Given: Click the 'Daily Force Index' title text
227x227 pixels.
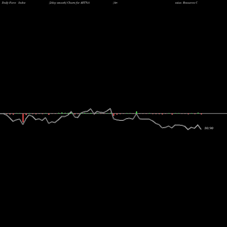Looking at the screenshot, I should click(x=14, y=3).
